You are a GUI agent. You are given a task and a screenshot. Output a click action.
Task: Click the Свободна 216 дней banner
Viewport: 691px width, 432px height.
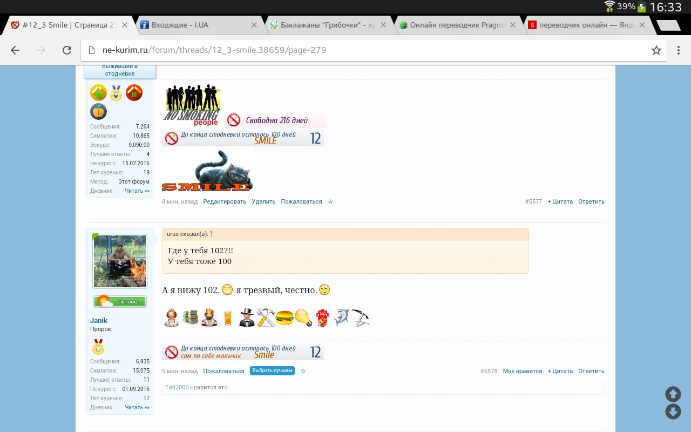276,120
